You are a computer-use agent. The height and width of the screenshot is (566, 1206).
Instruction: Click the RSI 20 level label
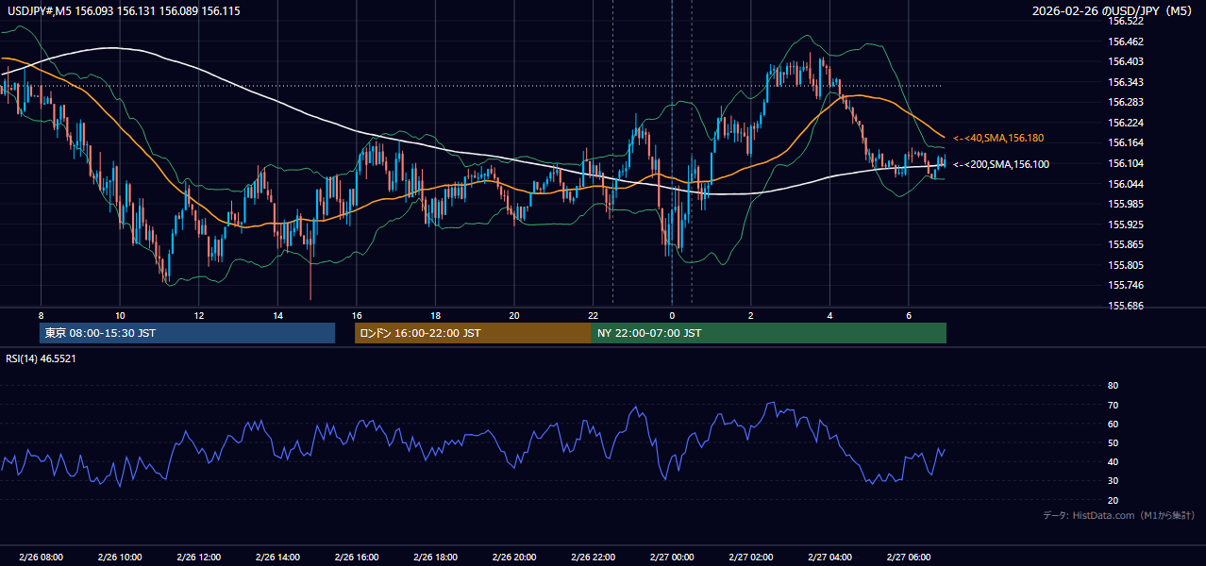1113,500
